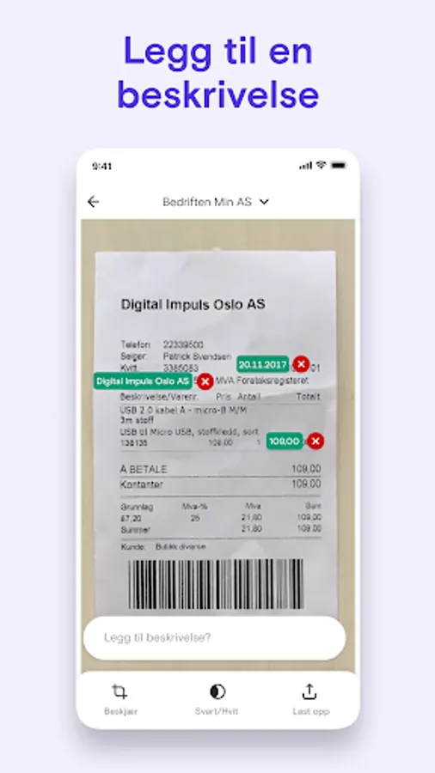Expand the chevron beside Bedriften Min AS
The image size is (435, 773).
[x=265, y=202]
